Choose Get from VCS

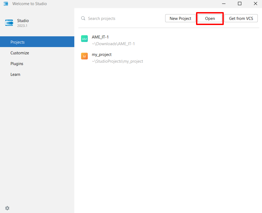pyautogui.click(x=241, y=19)
